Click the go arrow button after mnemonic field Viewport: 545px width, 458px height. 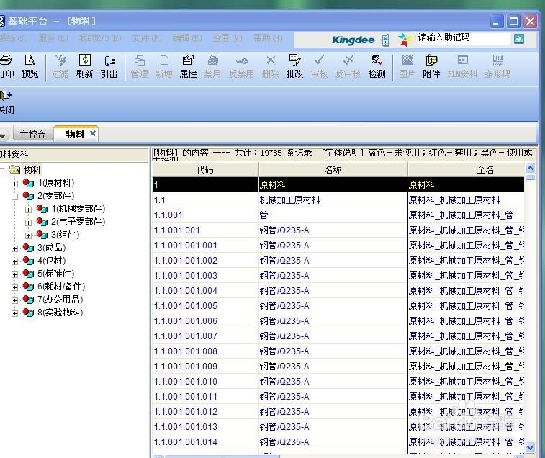coord(519,39)
